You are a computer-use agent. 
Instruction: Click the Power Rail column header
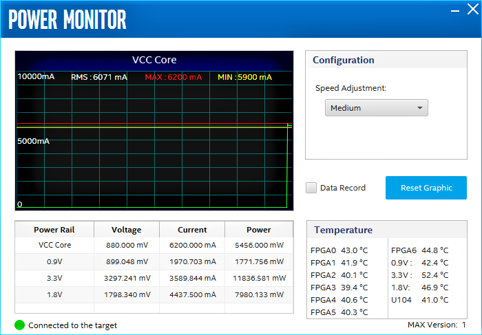(54, 230)
